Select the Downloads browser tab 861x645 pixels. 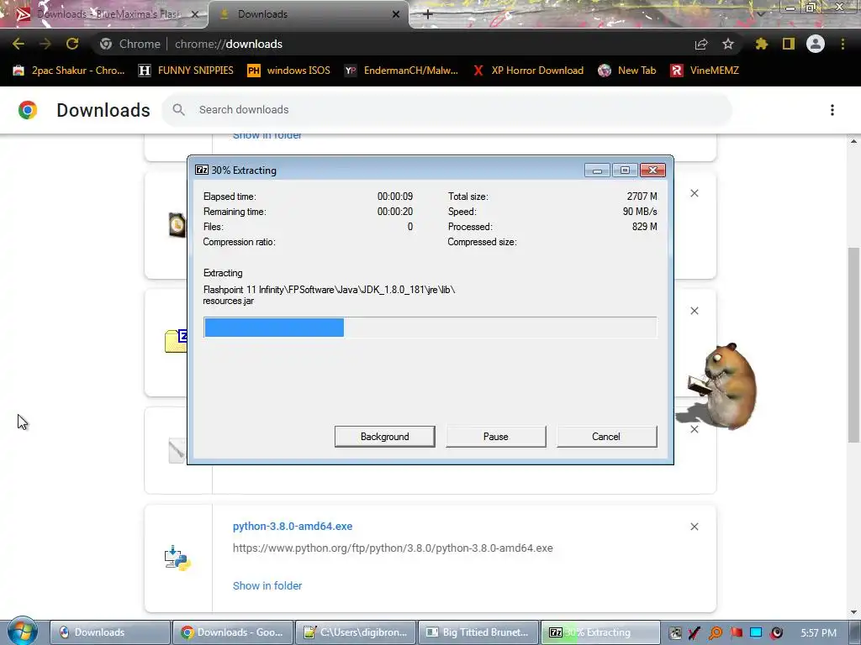[x=309, y=14]
